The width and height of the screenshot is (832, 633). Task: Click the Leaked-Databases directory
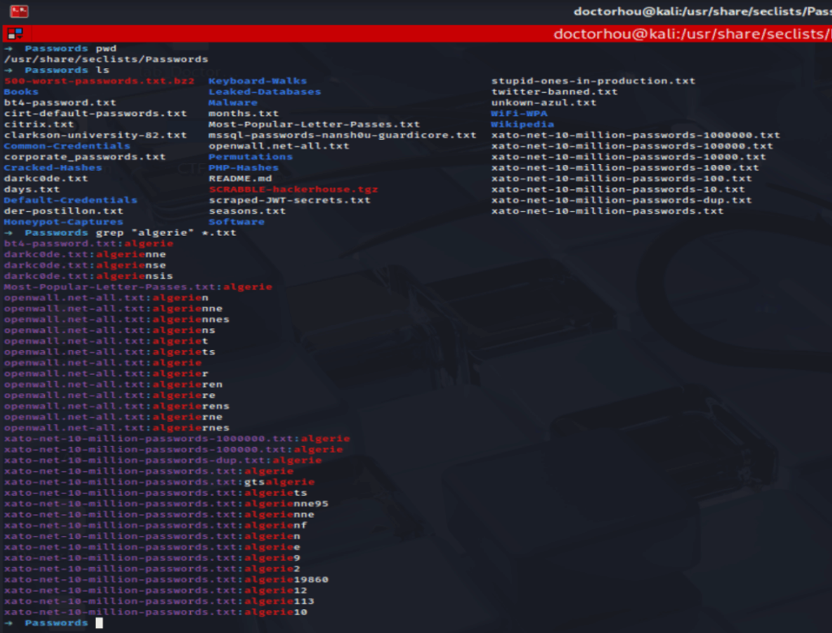[265, 92]
